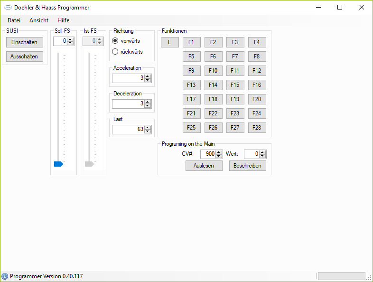Image resolution: width=373 pixels, height=282 pixels.
Task: Toggle function F22
Action: (214, 113)
